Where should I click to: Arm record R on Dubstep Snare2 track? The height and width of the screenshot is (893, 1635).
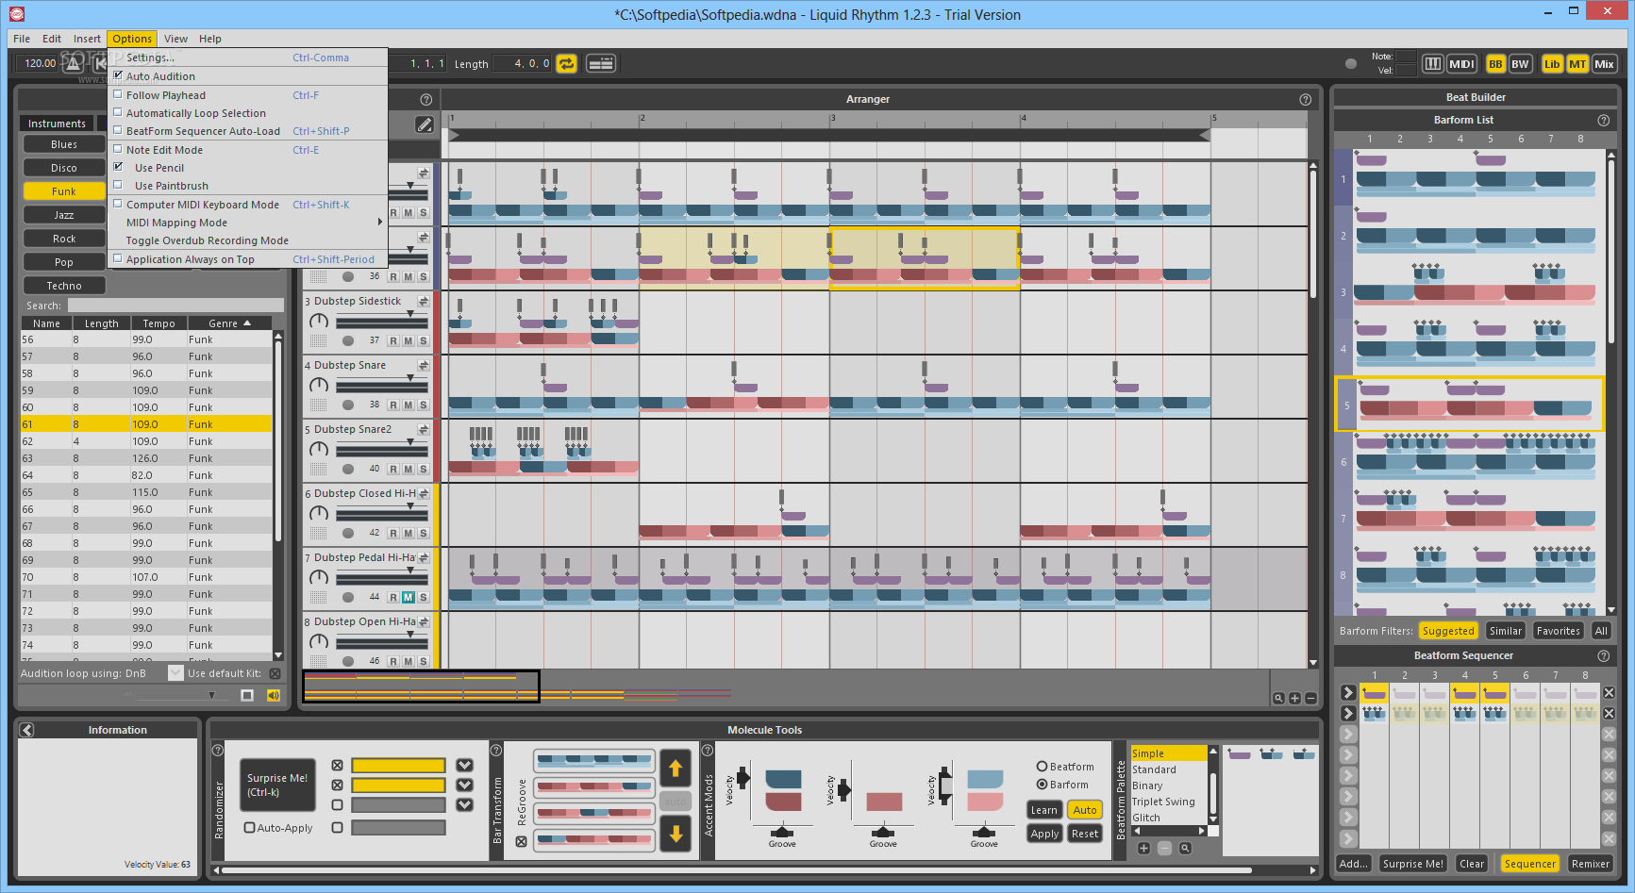click(393, 469)
